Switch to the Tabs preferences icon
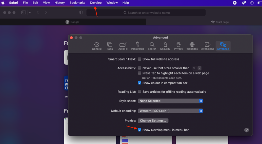This screenshot has height=144, width=262. tap(110, 46)
